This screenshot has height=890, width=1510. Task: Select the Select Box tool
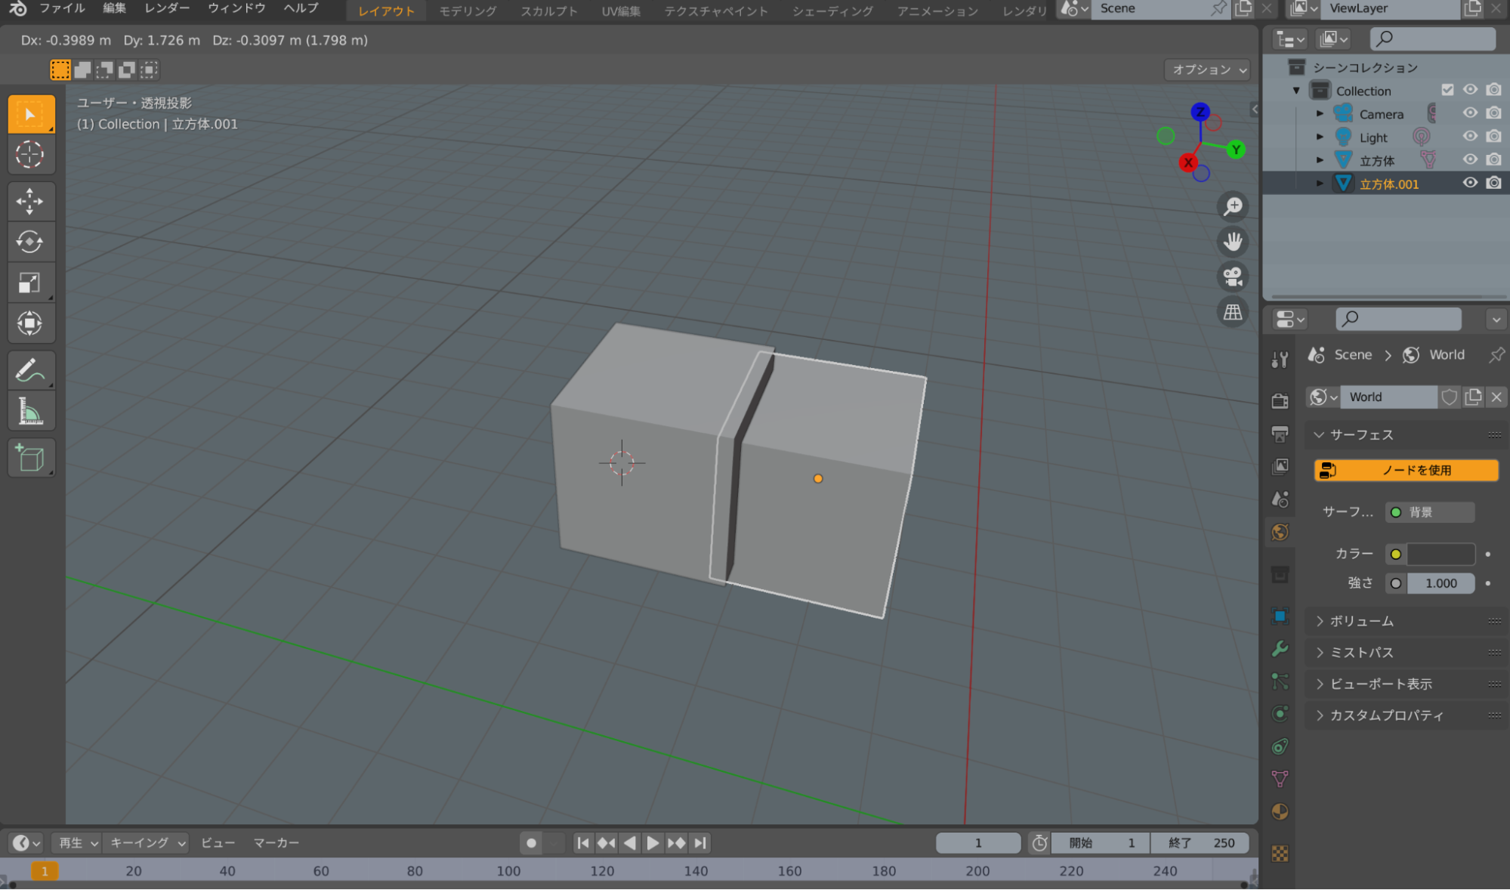[x=30, y=114]
